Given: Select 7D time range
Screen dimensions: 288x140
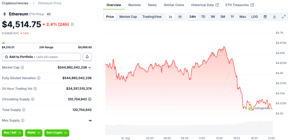Looking at the screenshot, I should (x=203, y=17).
